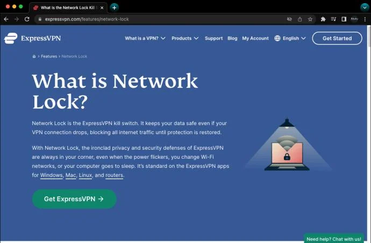Close the current browser tab

pos(102,8)
